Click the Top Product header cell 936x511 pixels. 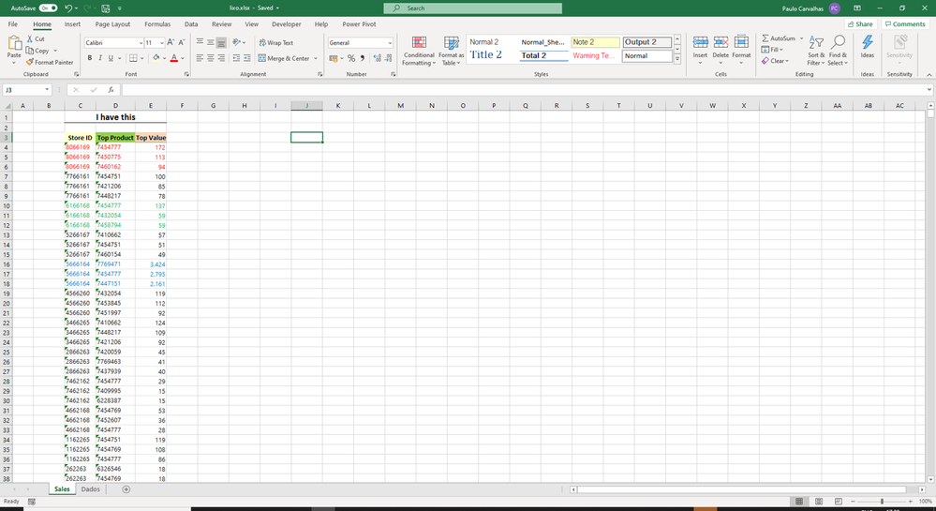coord(115,138)
